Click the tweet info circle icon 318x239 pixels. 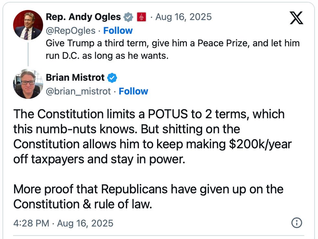click(x=297, y=223)
